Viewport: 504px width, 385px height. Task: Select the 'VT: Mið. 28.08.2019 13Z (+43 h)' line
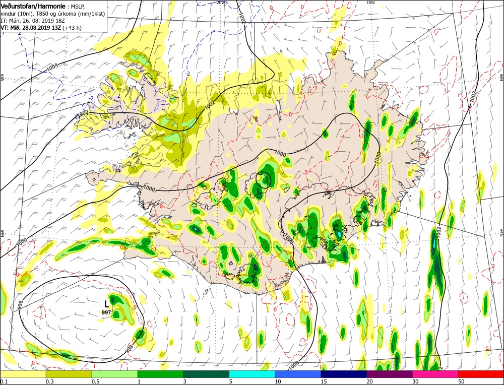pos(41,28)
